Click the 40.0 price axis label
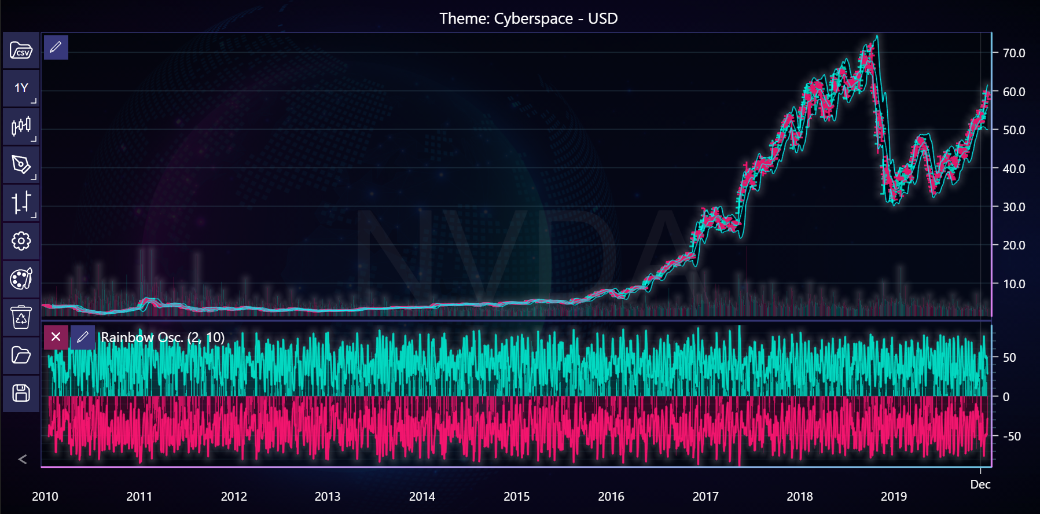 pyautogui.click(x=1014, y=169)
